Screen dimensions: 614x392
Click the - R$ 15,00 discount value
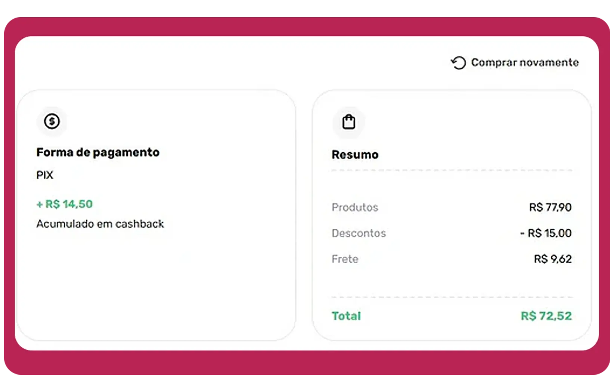546,233
